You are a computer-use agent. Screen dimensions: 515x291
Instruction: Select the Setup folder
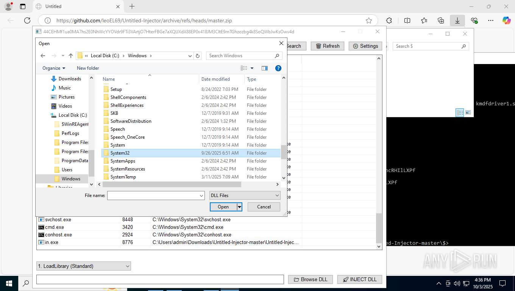(x=191, y=89)
